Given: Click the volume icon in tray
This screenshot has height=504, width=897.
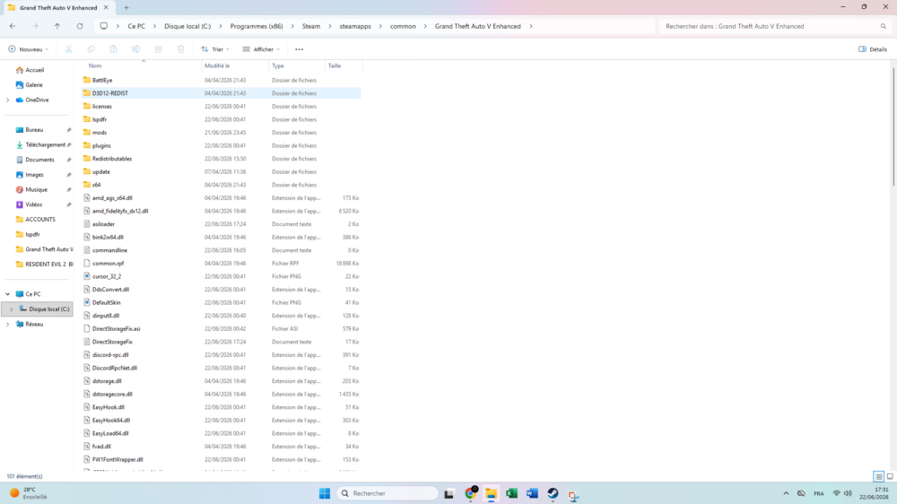Looking at the screenshot, I should (848, 493).
